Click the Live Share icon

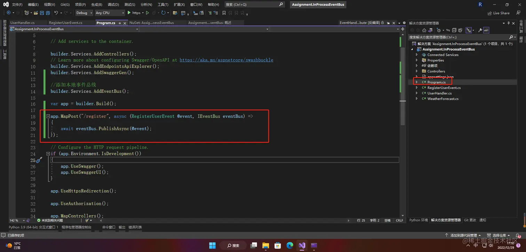490,13
